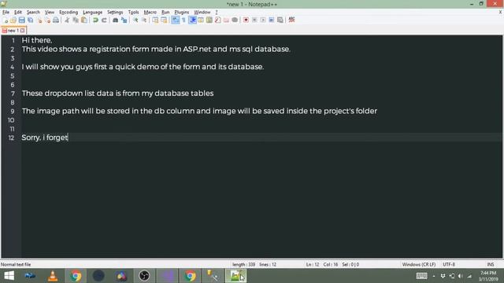Zoom out of the editor text
Screen dimensions: 504x283
click(144, 20)
